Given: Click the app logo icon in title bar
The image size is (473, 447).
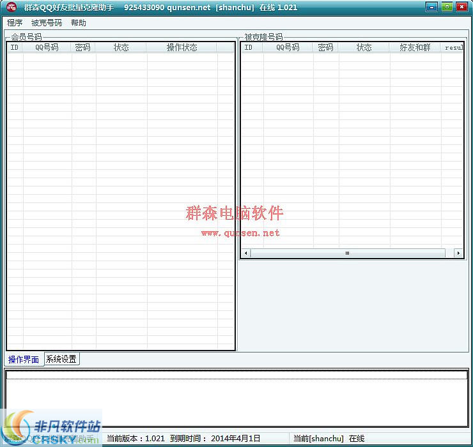Looking at the screenshot, I should 12,7.
